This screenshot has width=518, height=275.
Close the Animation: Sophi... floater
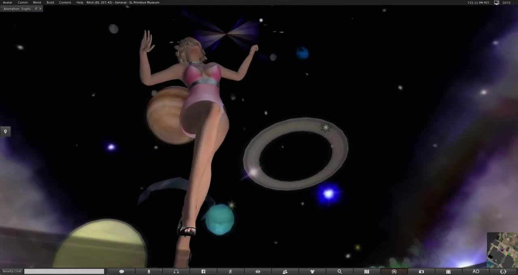click(x=40, y=8)
